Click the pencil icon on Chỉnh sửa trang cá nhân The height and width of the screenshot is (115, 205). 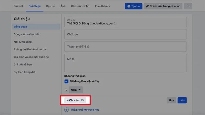[147, 6]
